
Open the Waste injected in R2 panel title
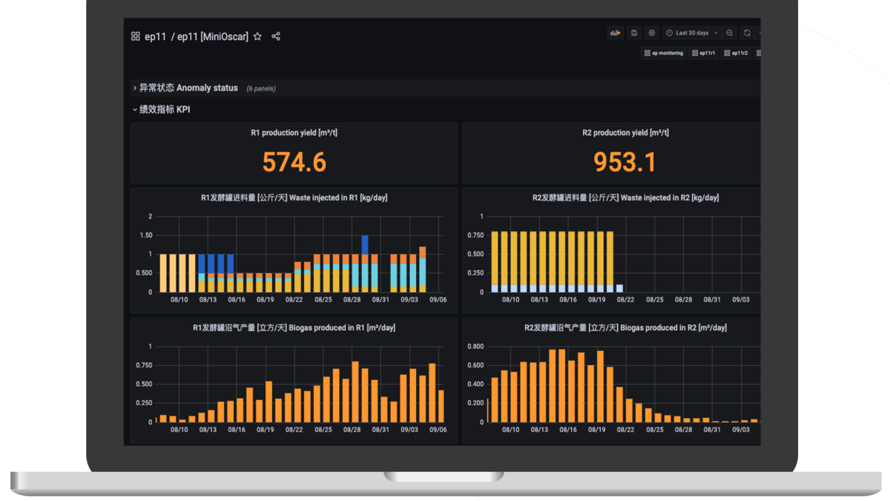(x=625, y=197)
